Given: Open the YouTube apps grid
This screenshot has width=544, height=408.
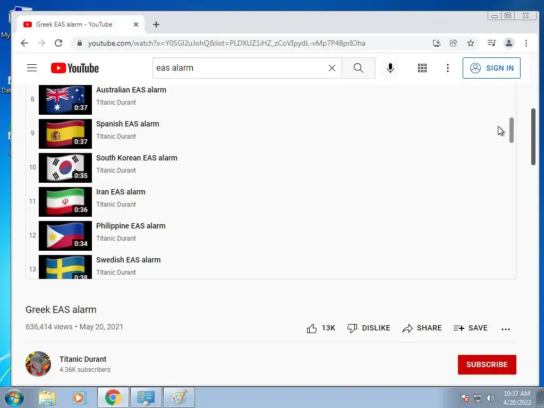Looking at the screenshot, I should [422, 68].
